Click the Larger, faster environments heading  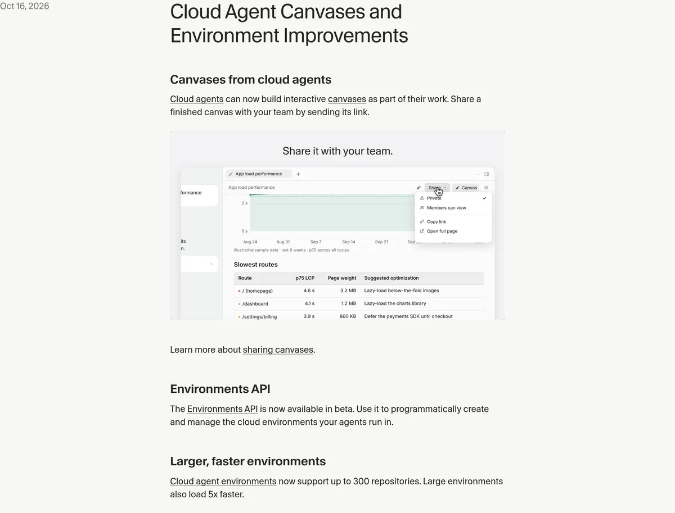(x=248, y=461)
